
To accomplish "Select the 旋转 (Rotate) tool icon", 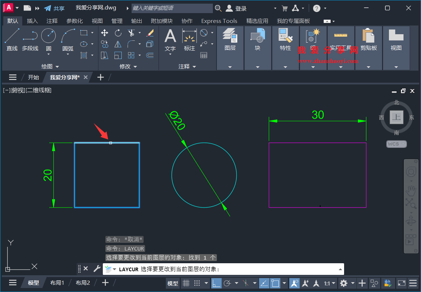I will (x=118, y=32).
